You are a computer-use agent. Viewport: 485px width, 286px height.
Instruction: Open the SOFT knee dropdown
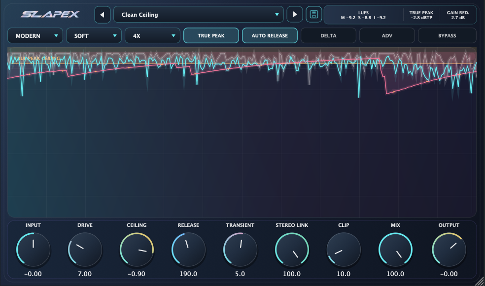(x=94, y=36)
